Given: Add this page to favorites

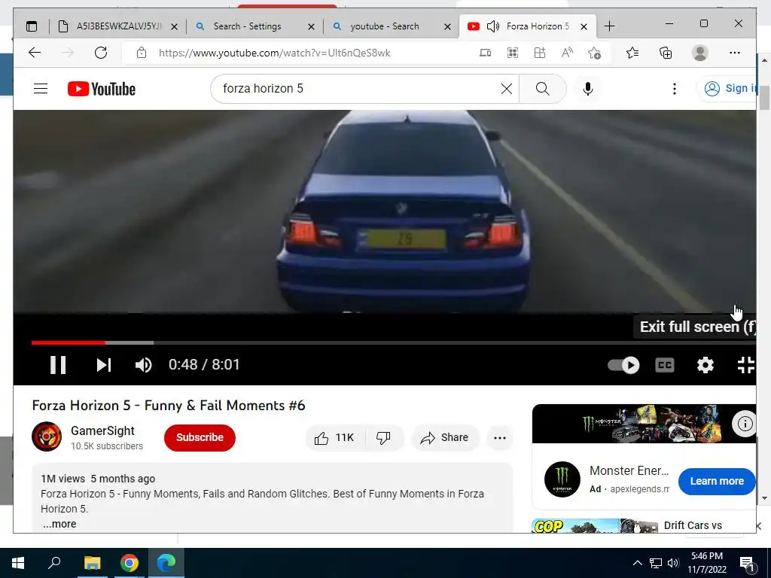Looking at the screenshot, I should point(594,53).
